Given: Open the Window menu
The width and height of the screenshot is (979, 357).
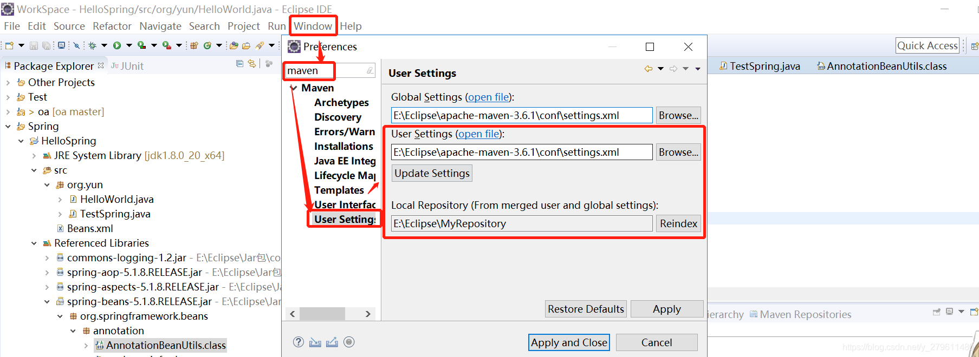Looking at the screenshot, I should (x=313, y=26).
